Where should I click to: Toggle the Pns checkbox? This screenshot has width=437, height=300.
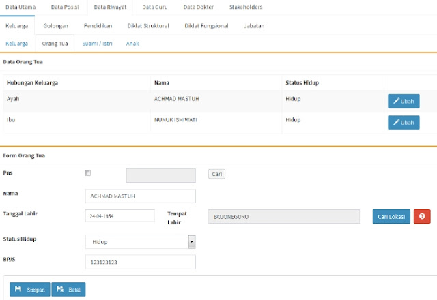(88, 173)
